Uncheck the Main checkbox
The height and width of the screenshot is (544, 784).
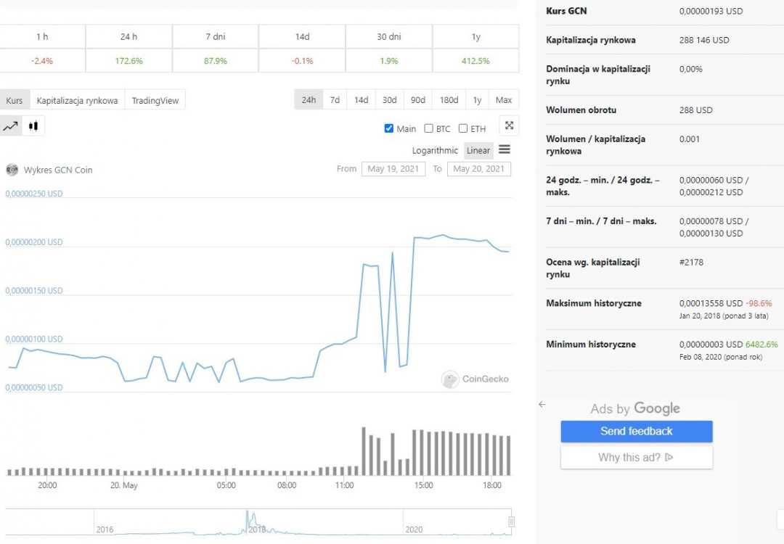click(389, 128)
